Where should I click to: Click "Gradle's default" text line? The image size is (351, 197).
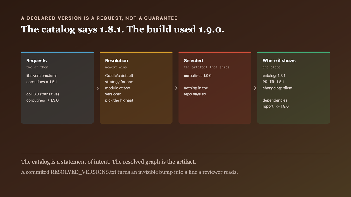tap(119, 76)
